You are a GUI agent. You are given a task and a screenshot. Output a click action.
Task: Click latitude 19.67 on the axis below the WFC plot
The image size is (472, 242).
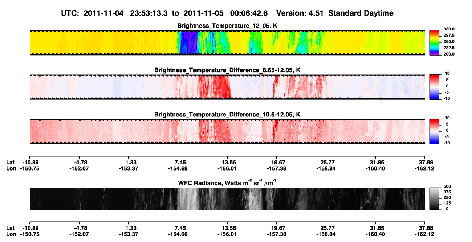tap(277, 228)
